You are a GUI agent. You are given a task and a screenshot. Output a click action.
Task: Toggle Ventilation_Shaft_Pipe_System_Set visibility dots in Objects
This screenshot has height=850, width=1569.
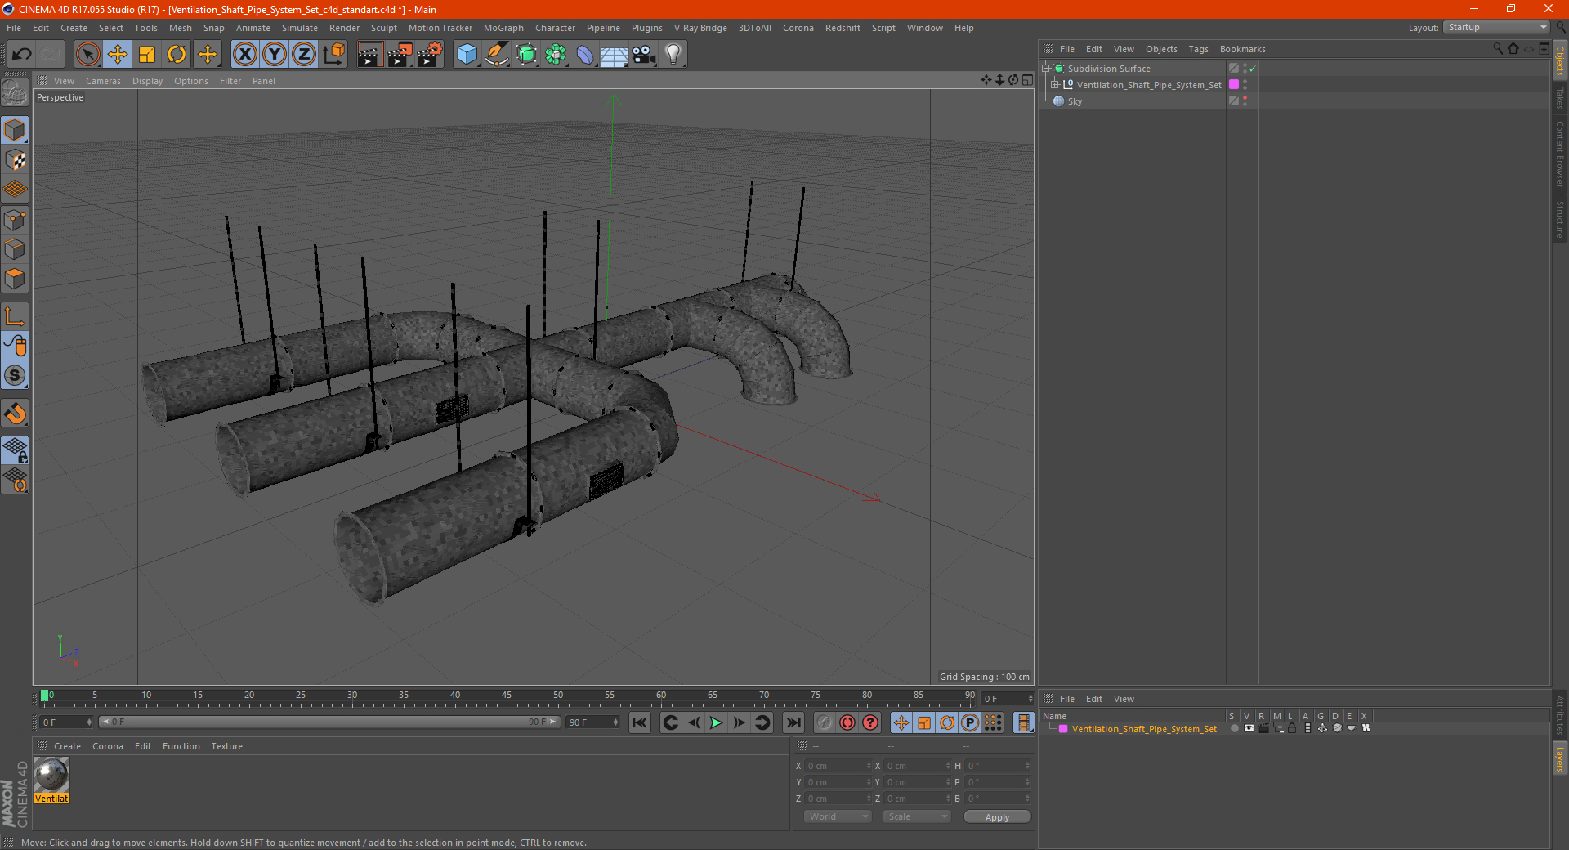coord(1245,85)
